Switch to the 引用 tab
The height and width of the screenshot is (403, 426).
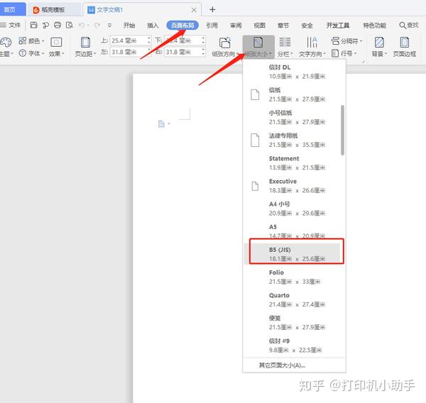click(x=212, y=26)
